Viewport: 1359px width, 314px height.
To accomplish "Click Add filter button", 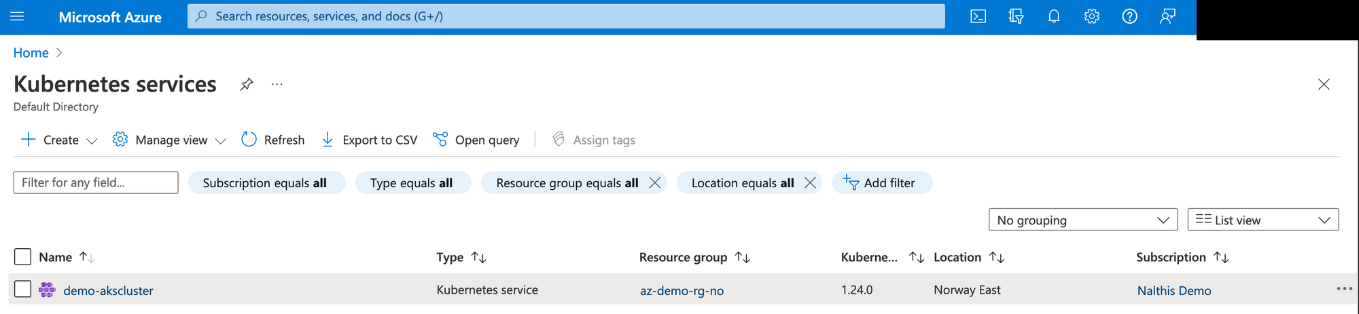I will 882,182.
